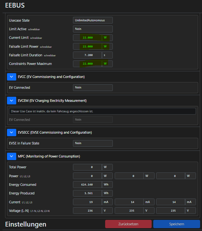Click the L1 Current value field
The width and height of the screenshot is (202, 231).
point(87,202)
